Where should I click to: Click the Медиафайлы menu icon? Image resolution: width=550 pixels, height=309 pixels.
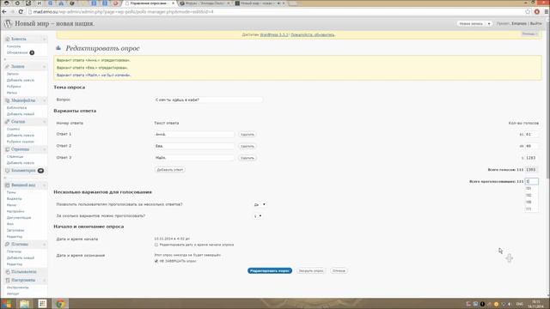[8, 100]
